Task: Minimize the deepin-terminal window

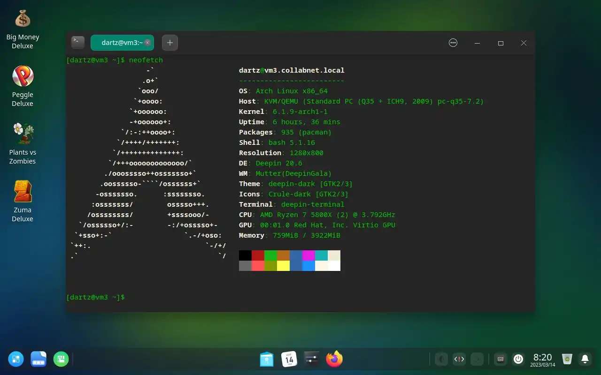Action: click(x=477, y=43)
